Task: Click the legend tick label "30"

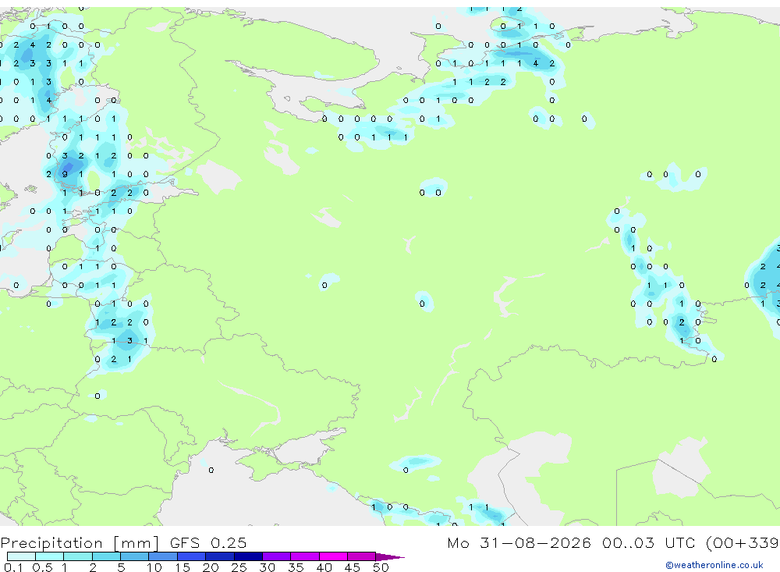Action: 267,567
